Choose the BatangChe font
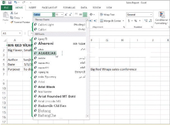This screenshot has height=125, width=170. (x=60, y=115)
